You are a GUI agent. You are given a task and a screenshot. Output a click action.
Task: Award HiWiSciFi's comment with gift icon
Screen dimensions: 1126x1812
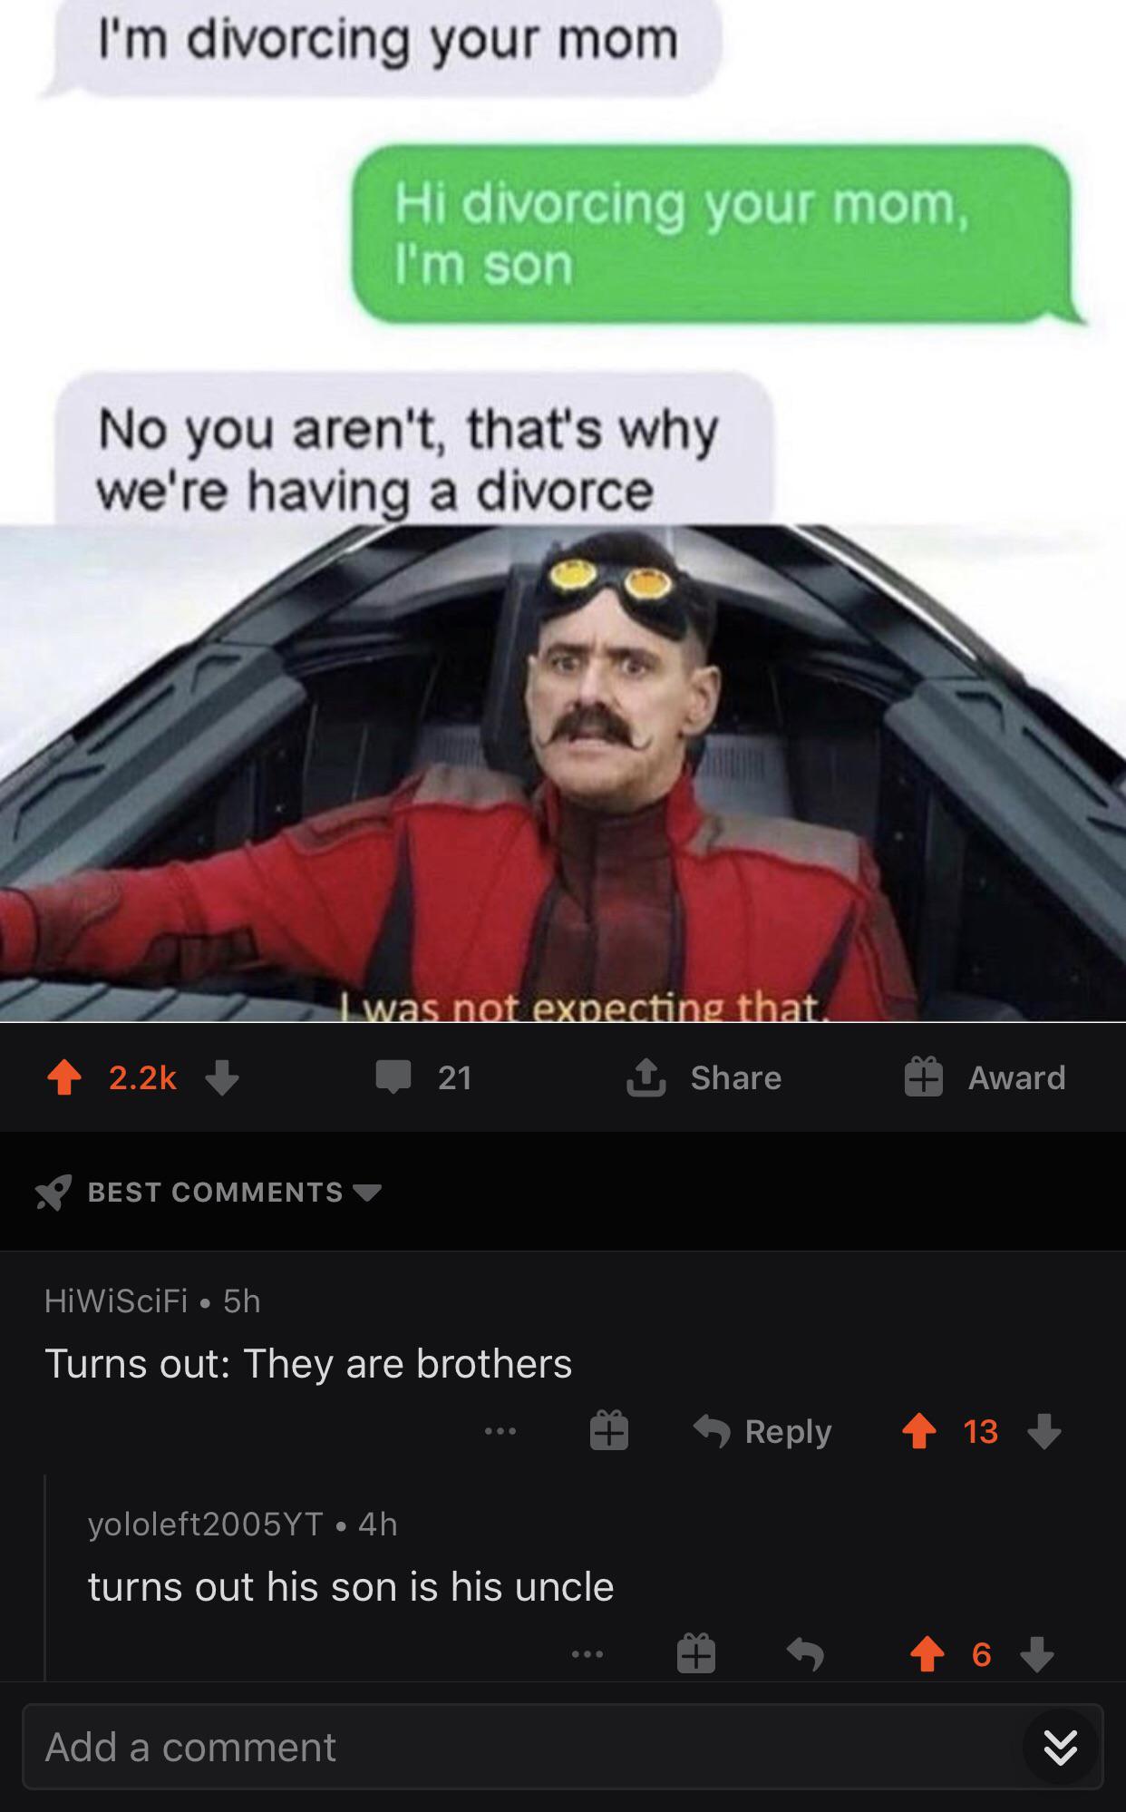pyautogui.click(x=609, y=1431)
